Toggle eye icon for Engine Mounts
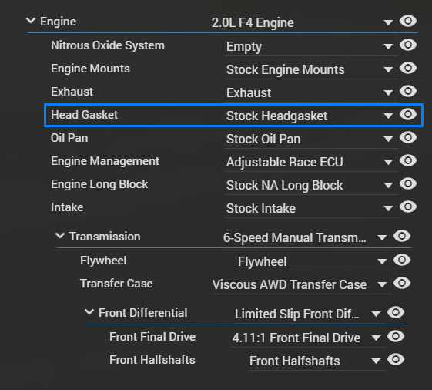Image resolution: width=432 pixels, height=390 pixels. [x=408, y=68]
